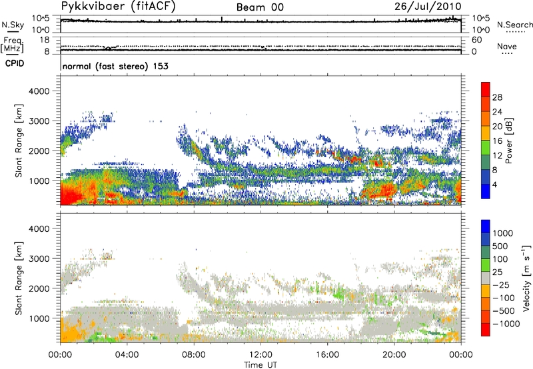Click the '60' tick on the Nave axis
Viewport: 533px width, 369px height.
click(477, 40)
